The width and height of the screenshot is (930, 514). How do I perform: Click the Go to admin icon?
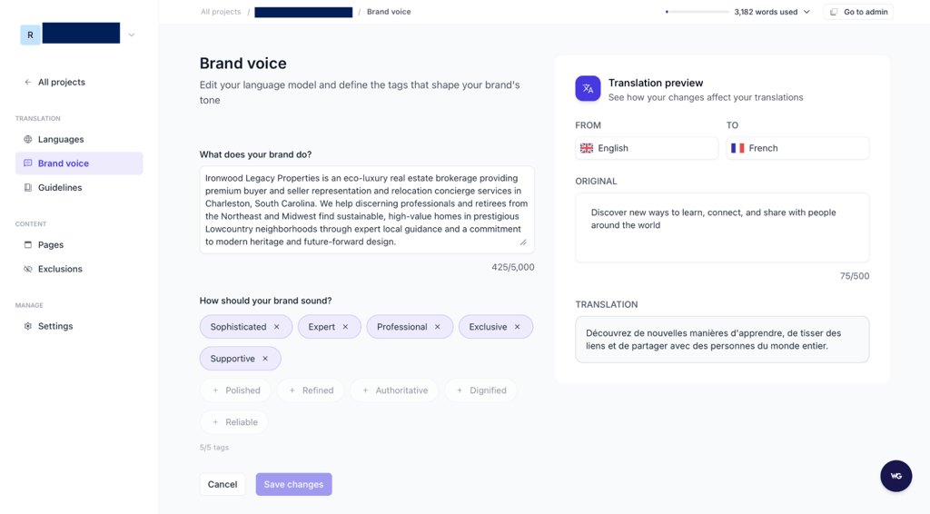point(834,12)
